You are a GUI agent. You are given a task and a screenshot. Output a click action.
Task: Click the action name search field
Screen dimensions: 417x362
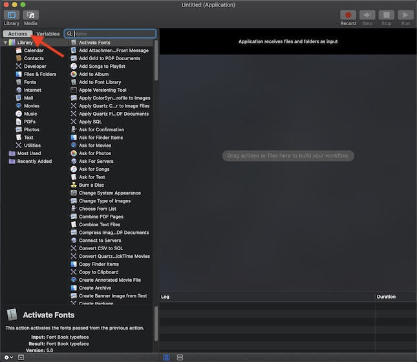(113, 34)
